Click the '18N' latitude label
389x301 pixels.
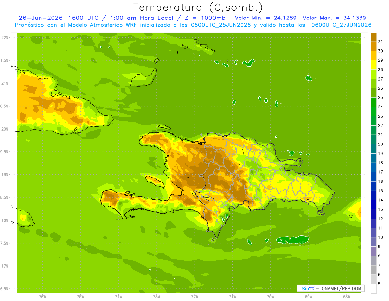pos(5,220)
